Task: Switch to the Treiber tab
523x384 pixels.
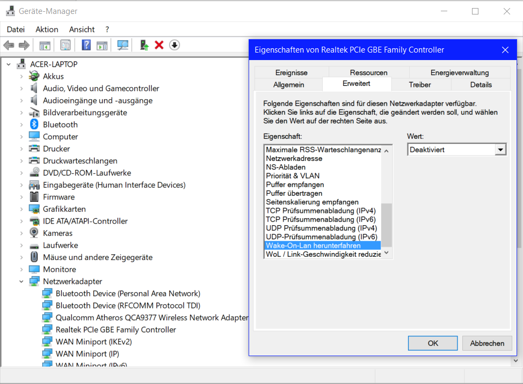Action: click(x=420, y=85)
